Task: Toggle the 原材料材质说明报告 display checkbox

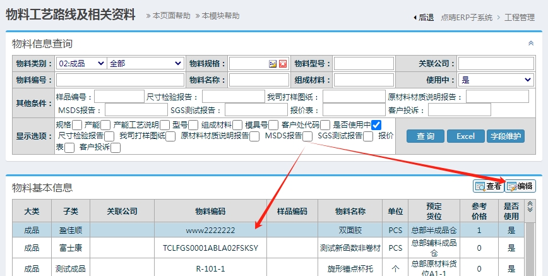Action: (254, 136)
